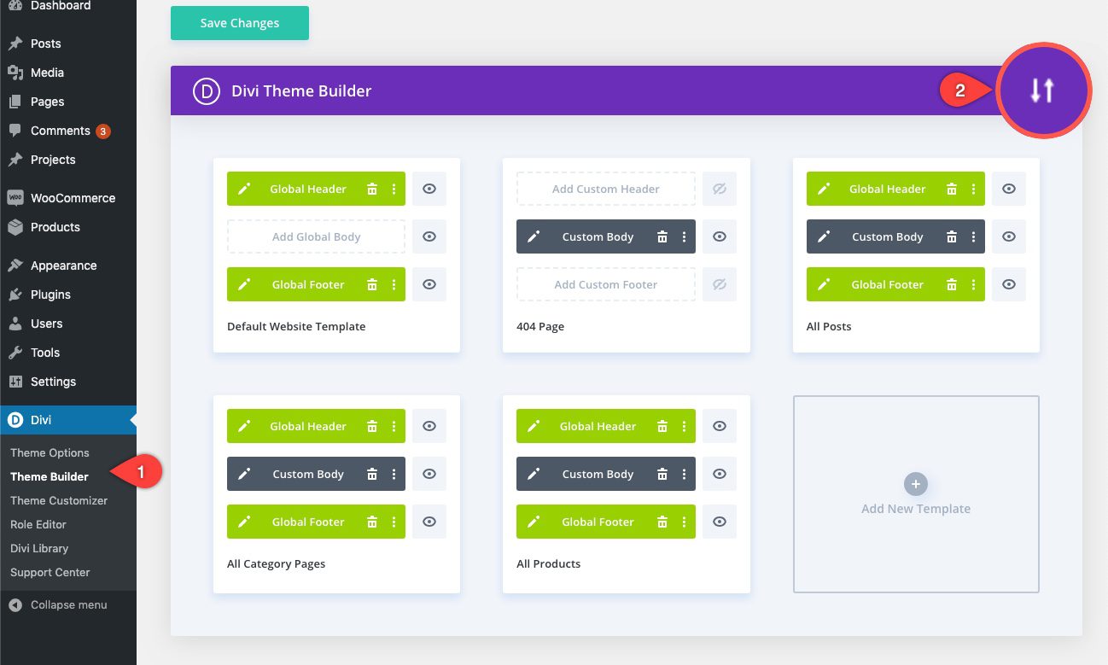Viewport: 1108px width, 665px height.
Task: Click the Divi logo in the Theme Builder header
Action: 205,90
